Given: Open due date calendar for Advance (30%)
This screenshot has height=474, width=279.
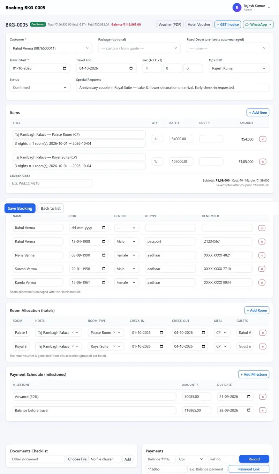Looking at the screenshot, I should (x=249, y=397).
